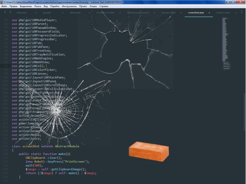
Task: Switch to the index.php tab
Action: [22, 13]
